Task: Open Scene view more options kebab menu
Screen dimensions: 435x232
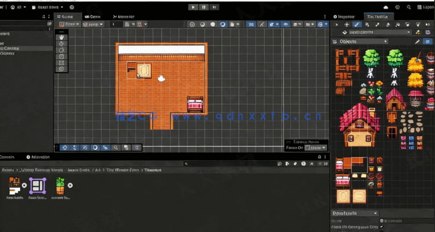Action: (x=325, y=16)
